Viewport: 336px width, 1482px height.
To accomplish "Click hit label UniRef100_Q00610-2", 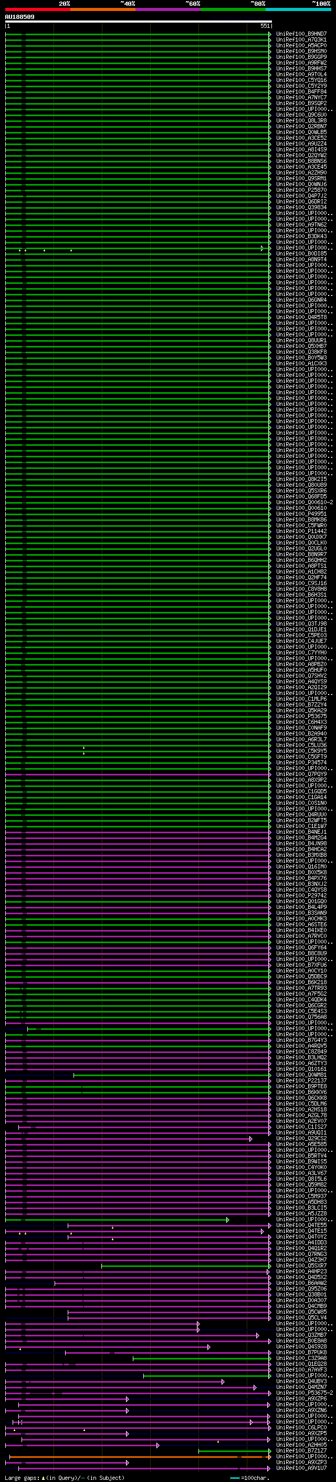I will [304, 502].
